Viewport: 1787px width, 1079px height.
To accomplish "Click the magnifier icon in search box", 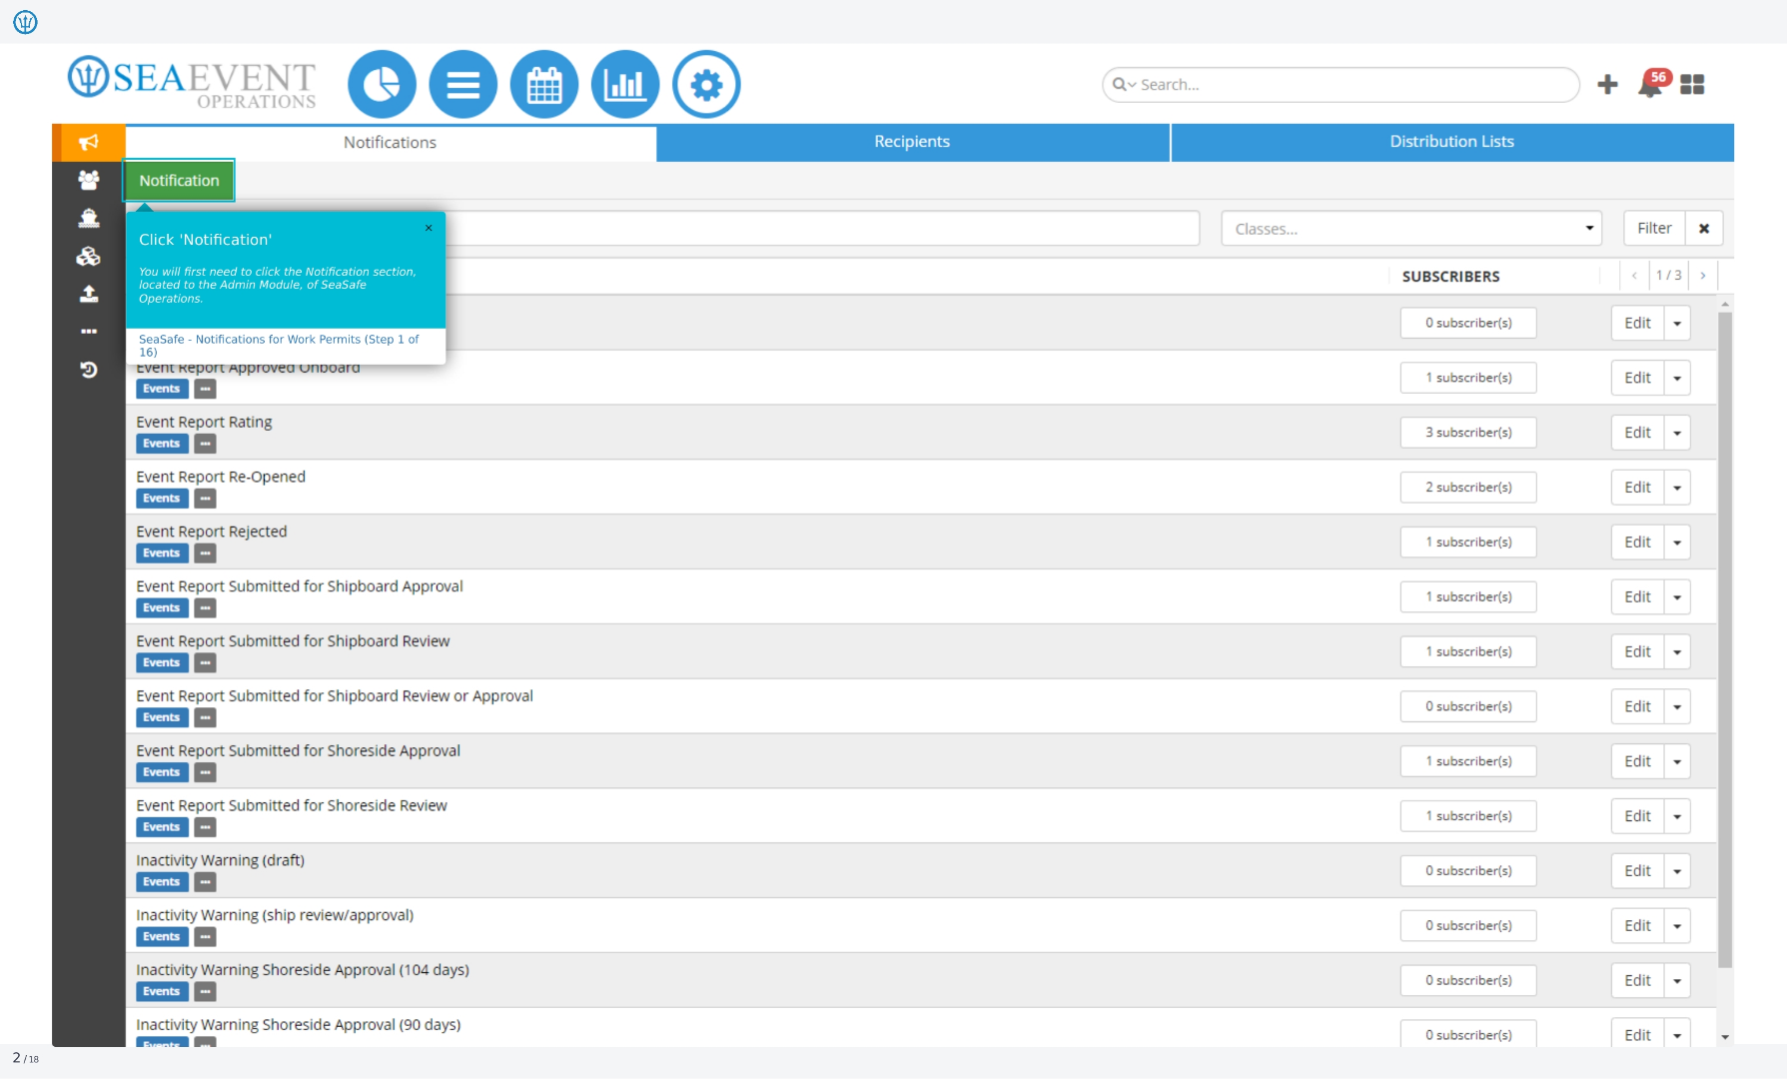I will click(1120, 85).
